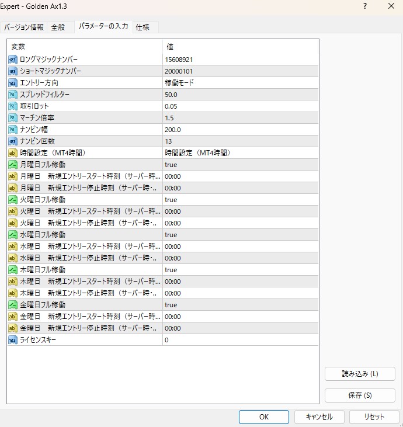403x427 pixels.
Task: Click the integer icon beside ロングマジックナンバー
Action: click(x=12, y=60)
